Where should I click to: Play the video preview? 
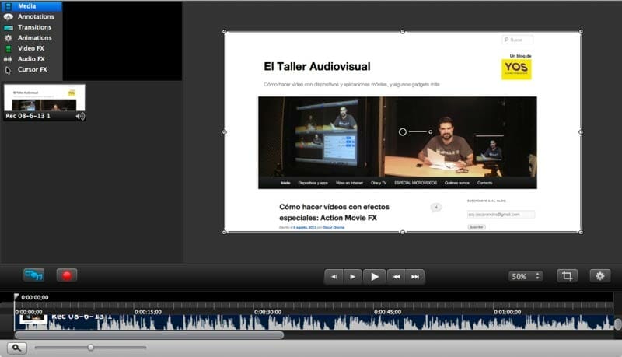375,276
